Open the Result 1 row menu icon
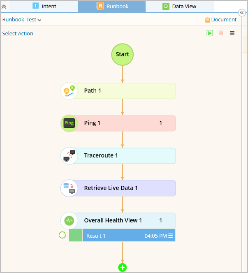This screenshot has height=273, width=248. 171,236
